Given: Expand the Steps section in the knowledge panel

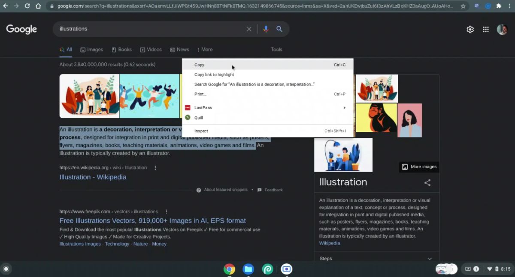Looking at the screenshot, I should pos(429,258).
